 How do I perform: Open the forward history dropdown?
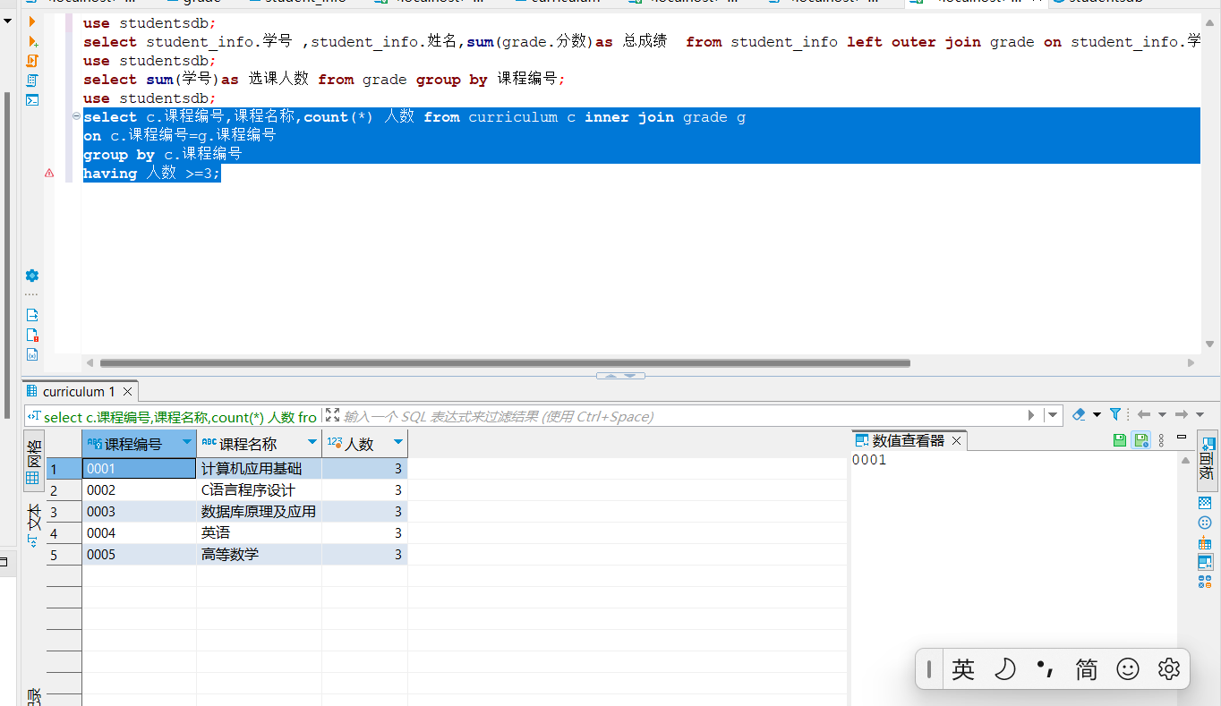tap(1200, 415)
